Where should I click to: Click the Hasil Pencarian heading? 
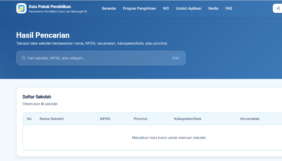coord(43,35)
